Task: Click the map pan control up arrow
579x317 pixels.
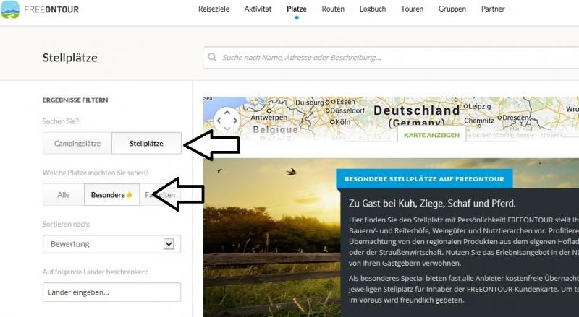Action: 227,113
